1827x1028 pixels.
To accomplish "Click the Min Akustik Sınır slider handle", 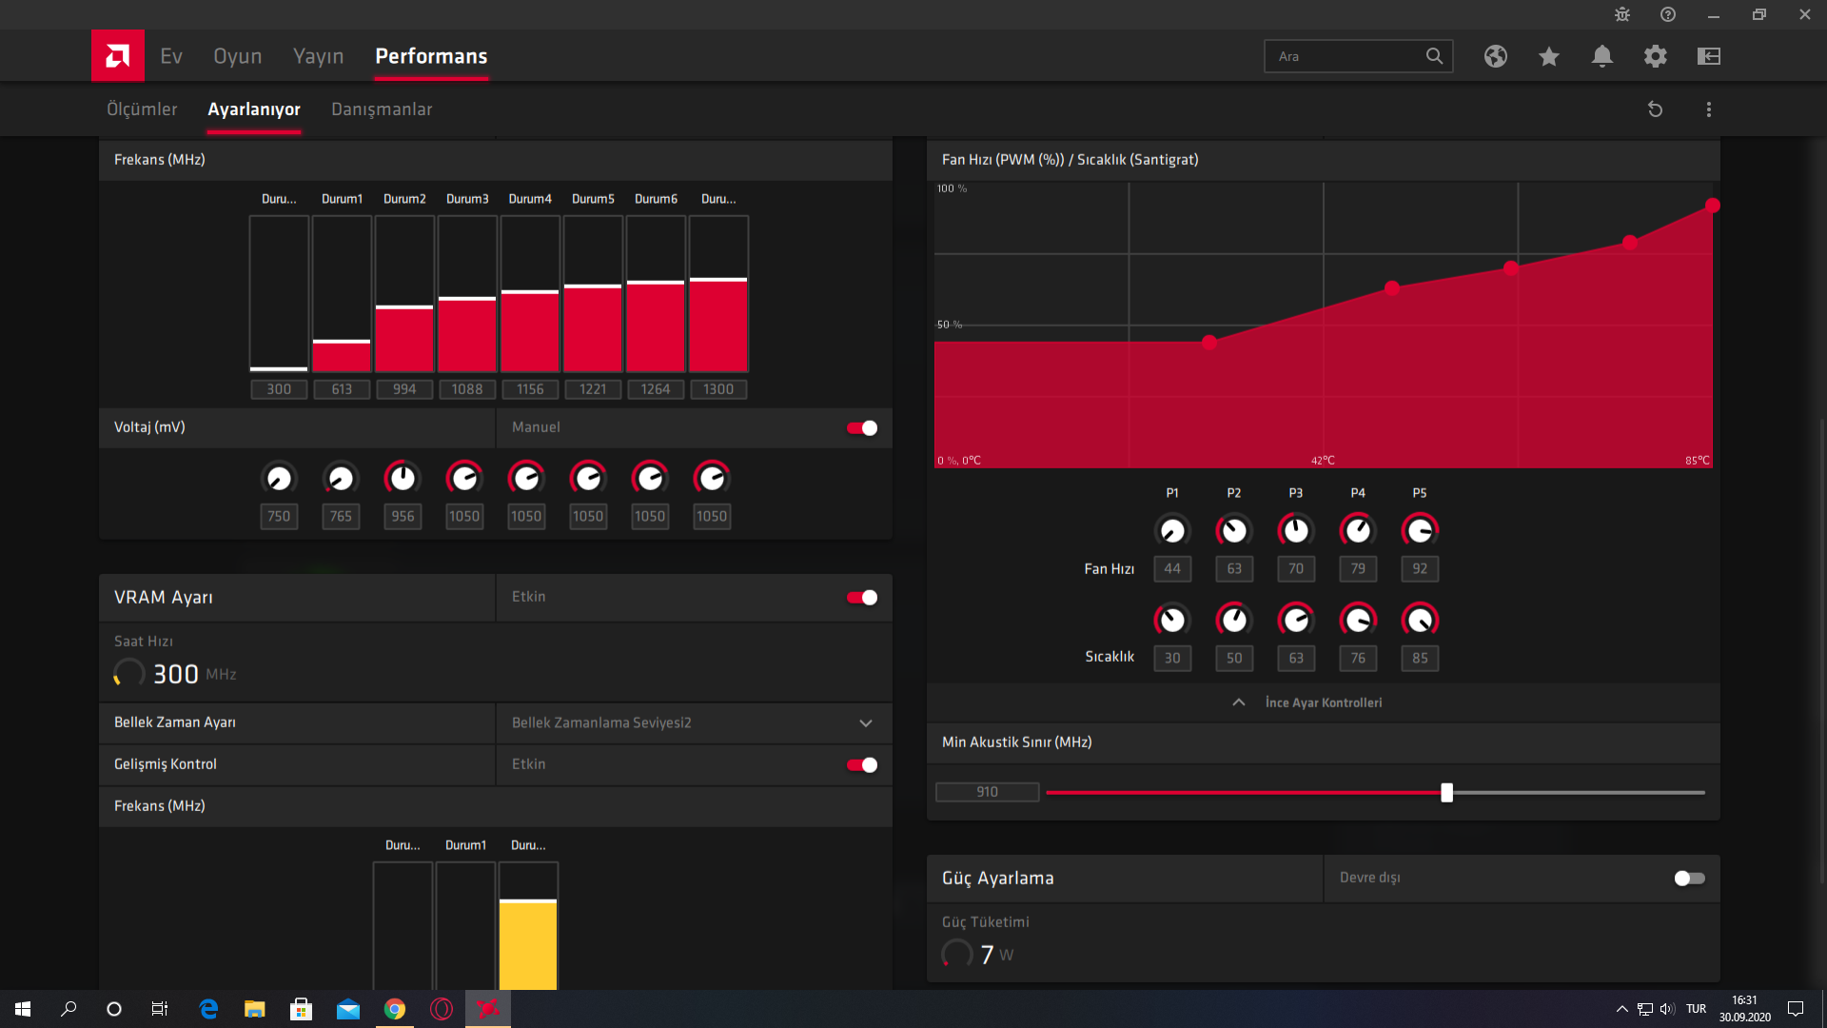I will pyautogui.click(x=1446, y=793).
